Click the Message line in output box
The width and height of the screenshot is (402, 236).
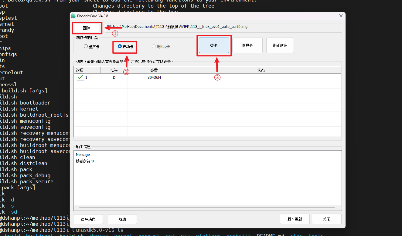click(83, 155)
